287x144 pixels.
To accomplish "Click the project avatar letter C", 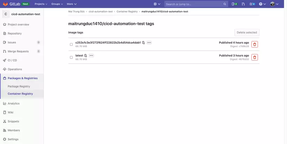I will pyautogui.click(x=6, y=14).
